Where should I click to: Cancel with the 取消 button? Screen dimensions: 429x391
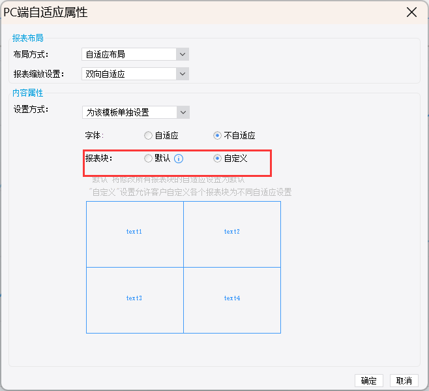coord(404,381)
